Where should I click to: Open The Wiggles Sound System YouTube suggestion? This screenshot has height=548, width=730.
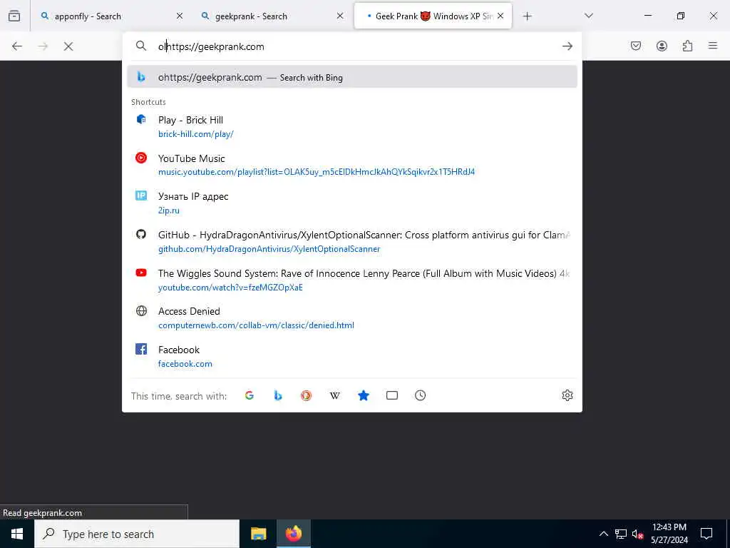click(x=352, y=280)
